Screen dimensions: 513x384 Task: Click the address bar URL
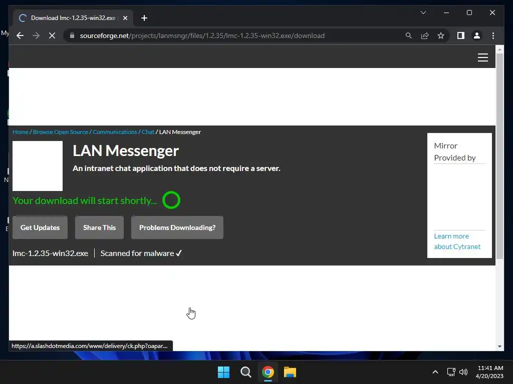coord(202,35)
